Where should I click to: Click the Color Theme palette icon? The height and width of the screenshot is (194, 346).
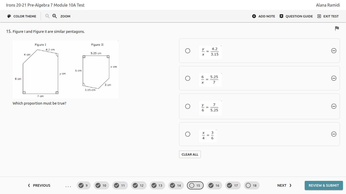point(9,16)
